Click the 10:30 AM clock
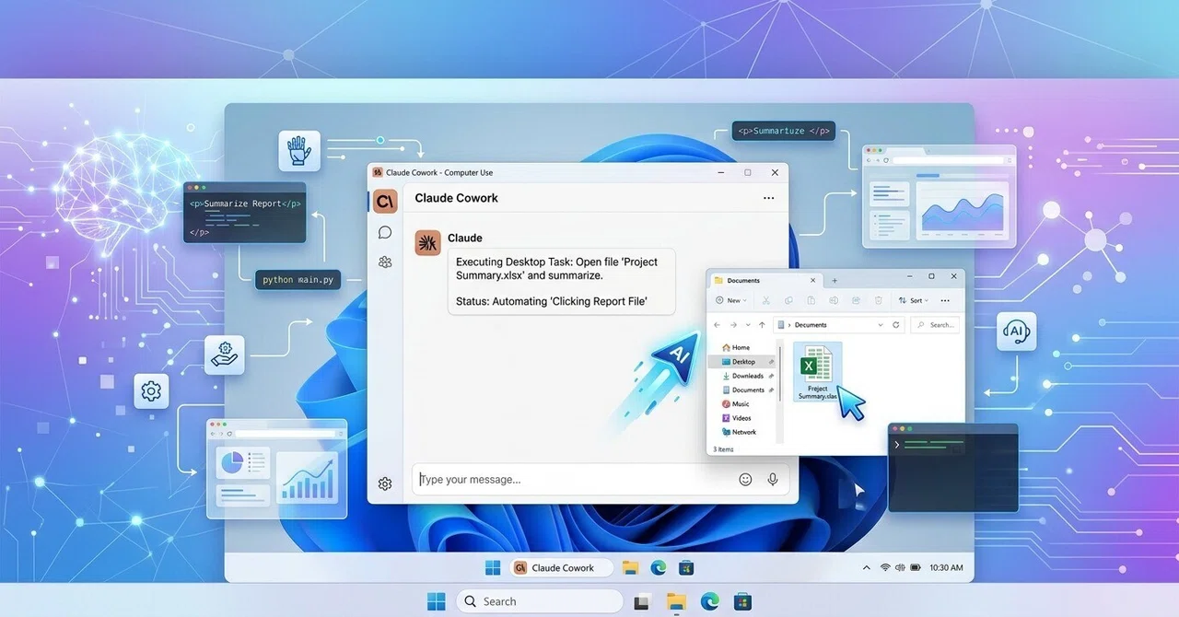The height and width of the screenshot is (617, 1179). point(946,567)
